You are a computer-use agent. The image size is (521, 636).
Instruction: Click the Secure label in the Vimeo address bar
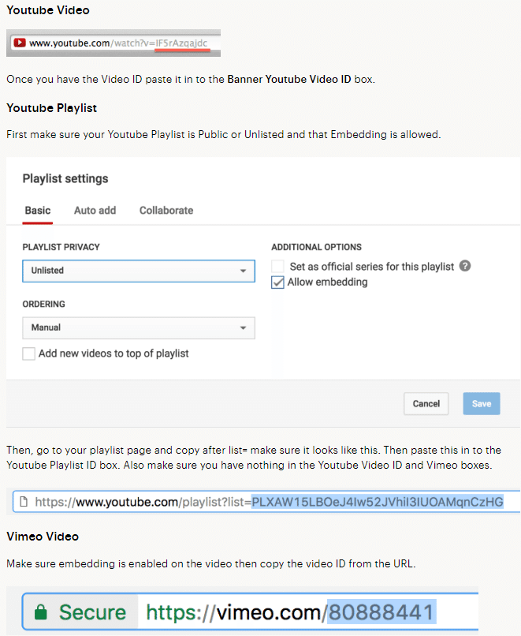coord(92,612)
